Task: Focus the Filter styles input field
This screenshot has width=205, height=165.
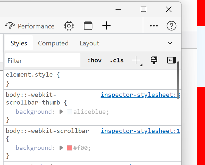Action: [43, 60]
